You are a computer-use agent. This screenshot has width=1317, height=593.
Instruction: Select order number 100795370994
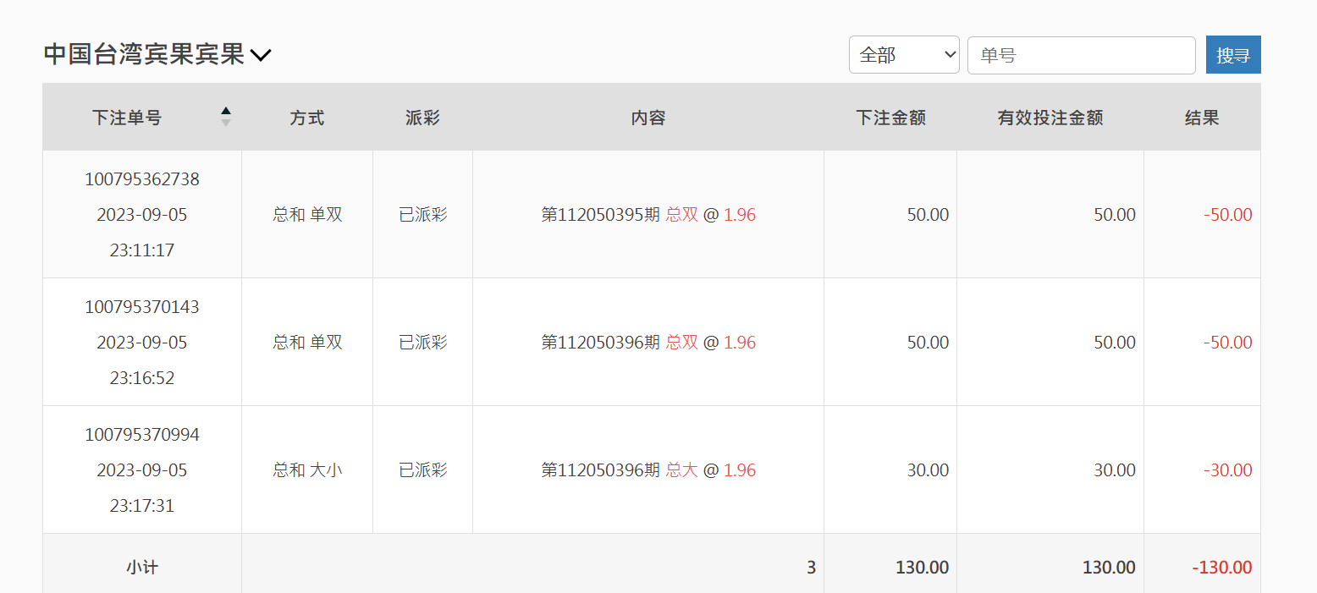click(x=142, y=435)
